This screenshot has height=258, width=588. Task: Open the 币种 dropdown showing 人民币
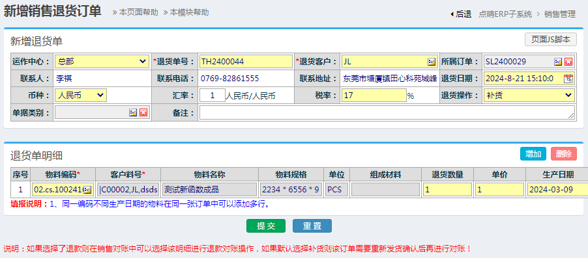coord(81,96)
